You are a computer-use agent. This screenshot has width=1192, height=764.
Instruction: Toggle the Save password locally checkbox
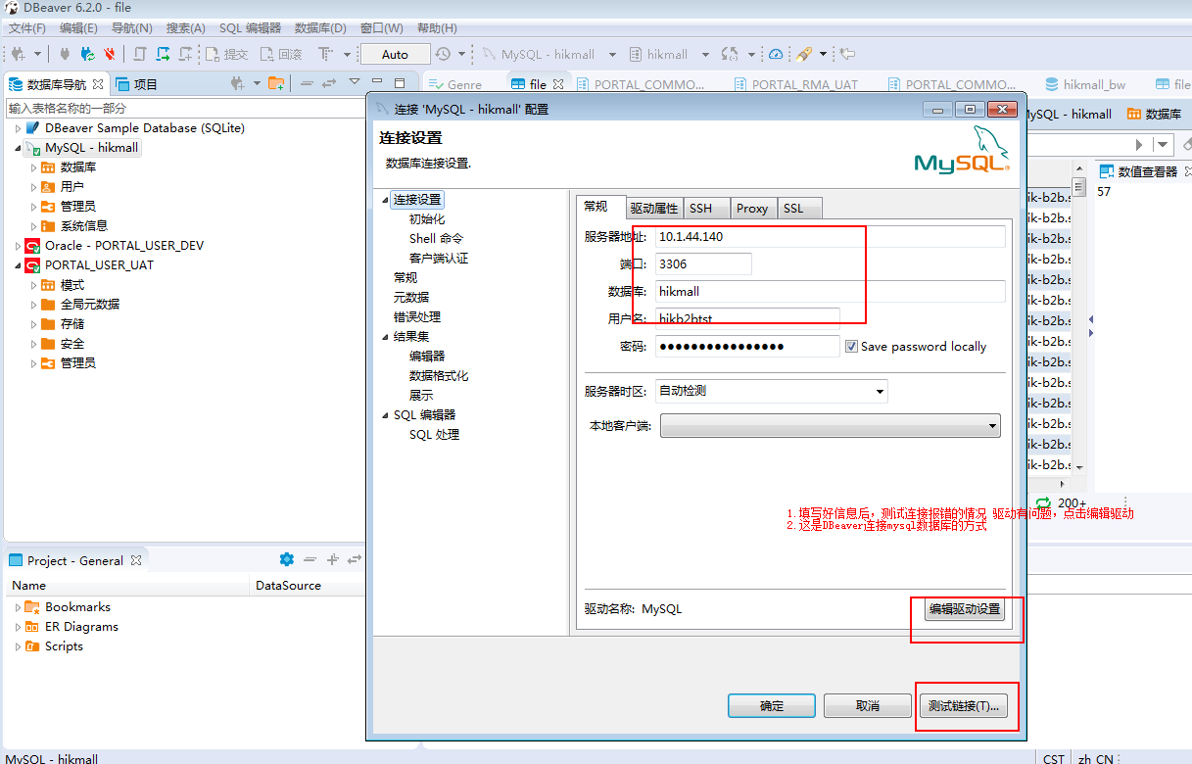pos(852,345)
